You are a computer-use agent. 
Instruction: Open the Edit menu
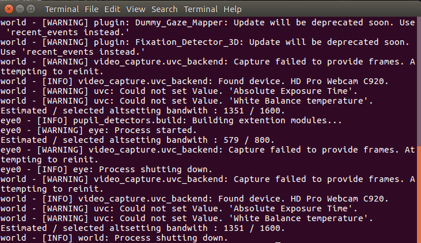click(x=112, y=9)
